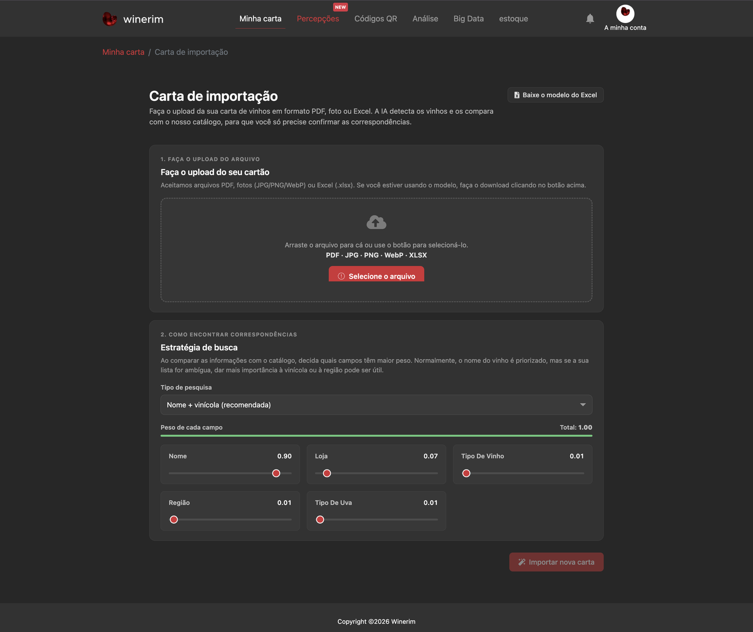Go to the Percepções tab

pos(318,19)
